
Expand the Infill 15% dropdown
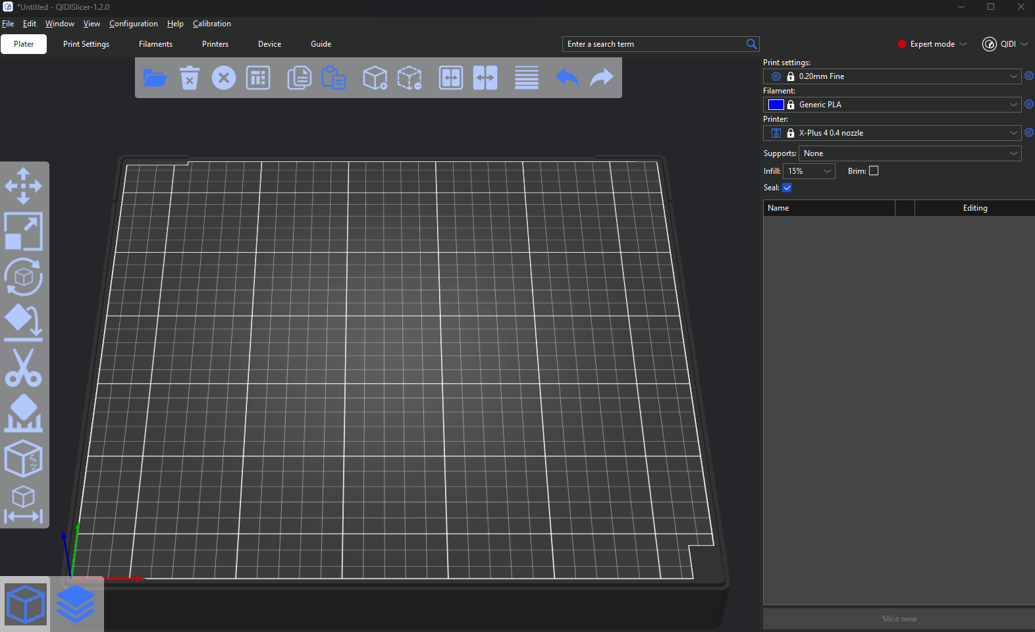pyautogui.click(x=827, y=171)
